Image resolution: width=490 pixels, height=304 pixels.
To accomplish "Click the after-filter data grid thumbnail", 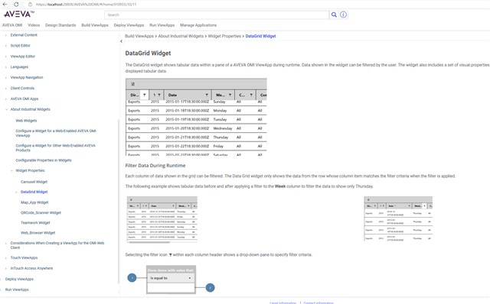I will 398,218.
